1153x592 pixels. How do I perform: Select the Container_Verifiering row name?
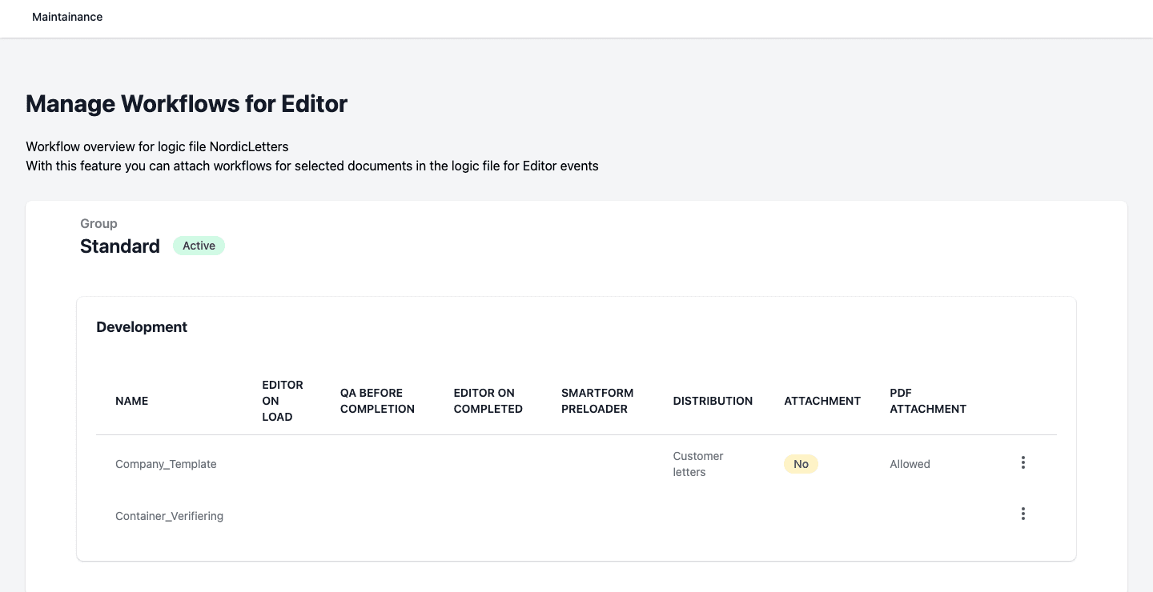(x=169, y=516)
